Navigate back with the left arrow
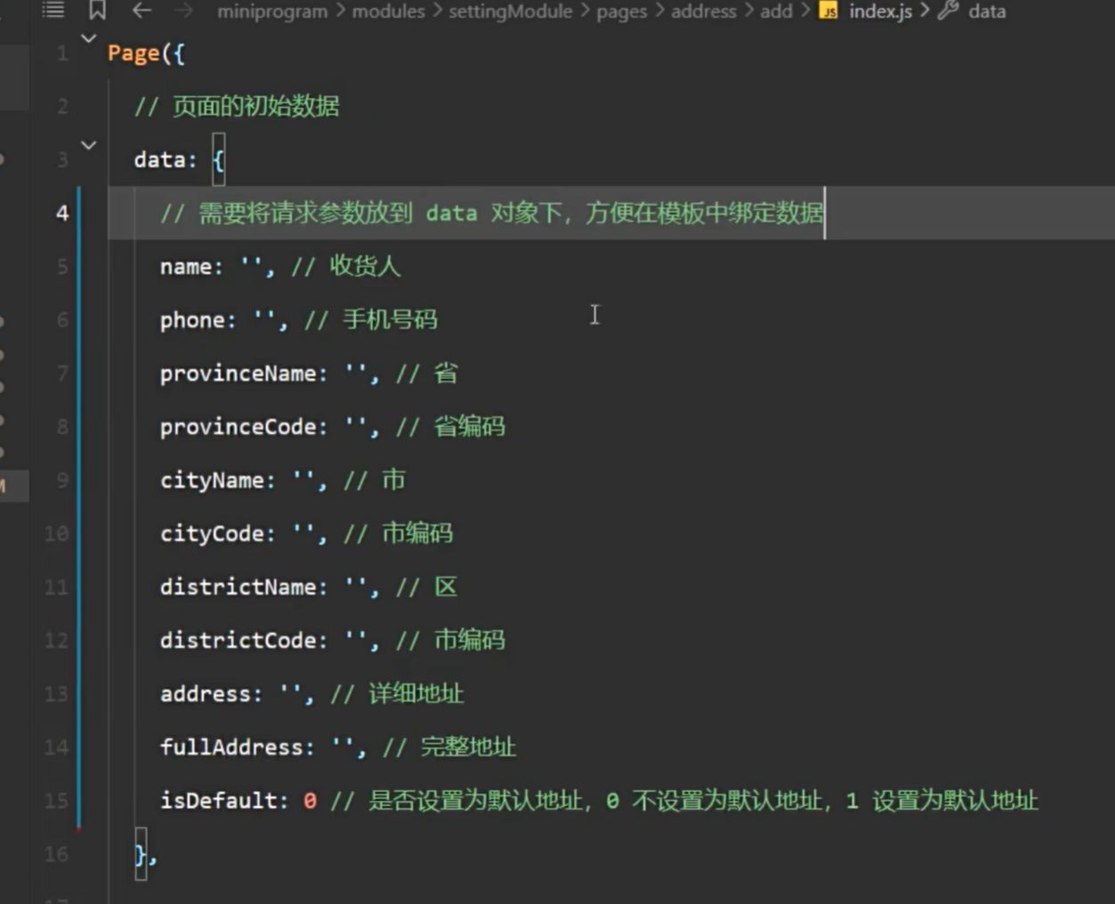 (x=141, y=11)
